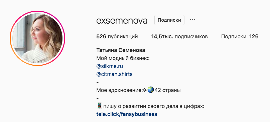This screenshot has height=122, width=270.
Task: Click the Мое вдохновение: text
Action: 120,90
